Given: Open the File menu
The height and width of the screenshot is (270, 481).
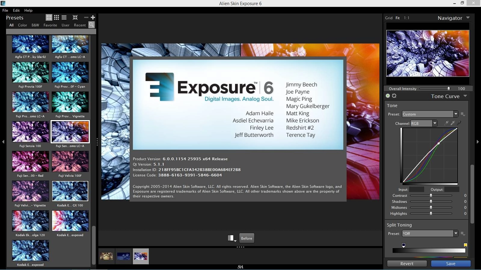Looking at the screenshot, I should click(x=5, y=10).
